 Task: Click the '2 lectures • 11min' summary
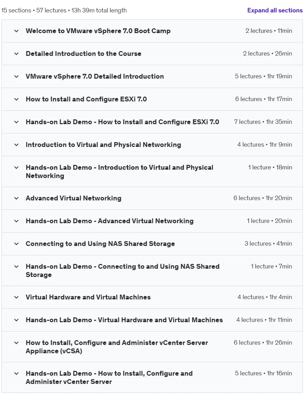269,31
